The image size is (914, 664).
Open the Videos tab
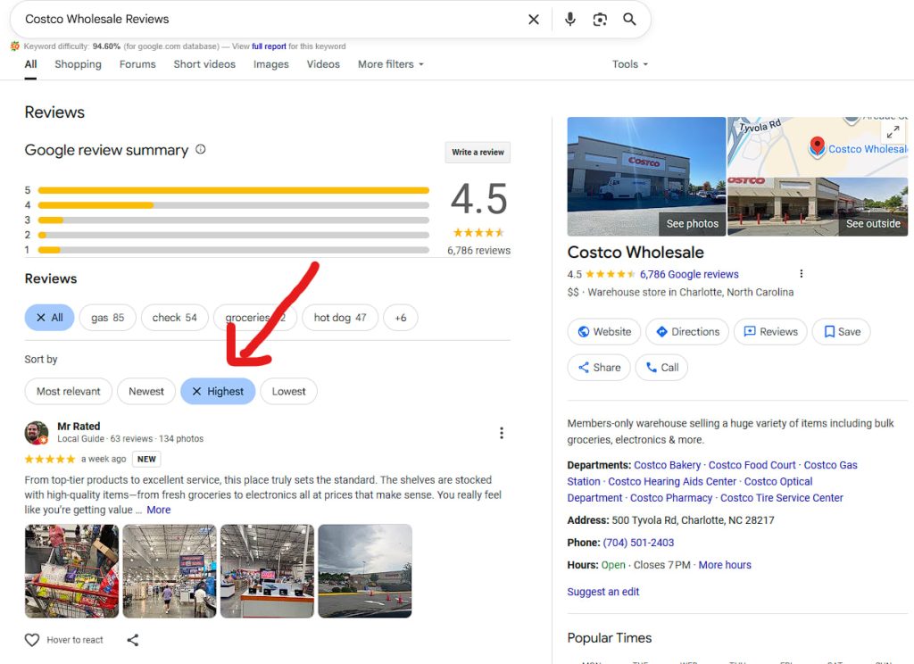point(323,64)
